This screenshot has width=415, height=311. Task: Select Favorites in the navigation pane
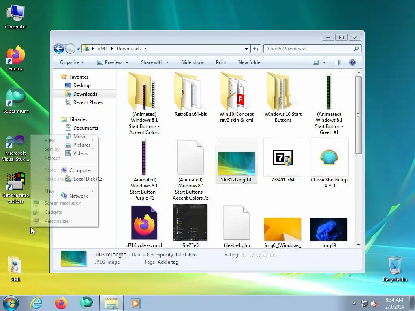[75, 77]
